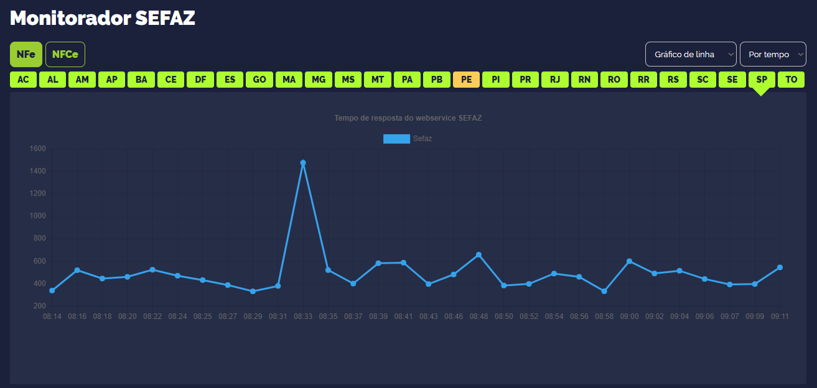
Task: Select the PA state tab
Action: pos(408,80)
